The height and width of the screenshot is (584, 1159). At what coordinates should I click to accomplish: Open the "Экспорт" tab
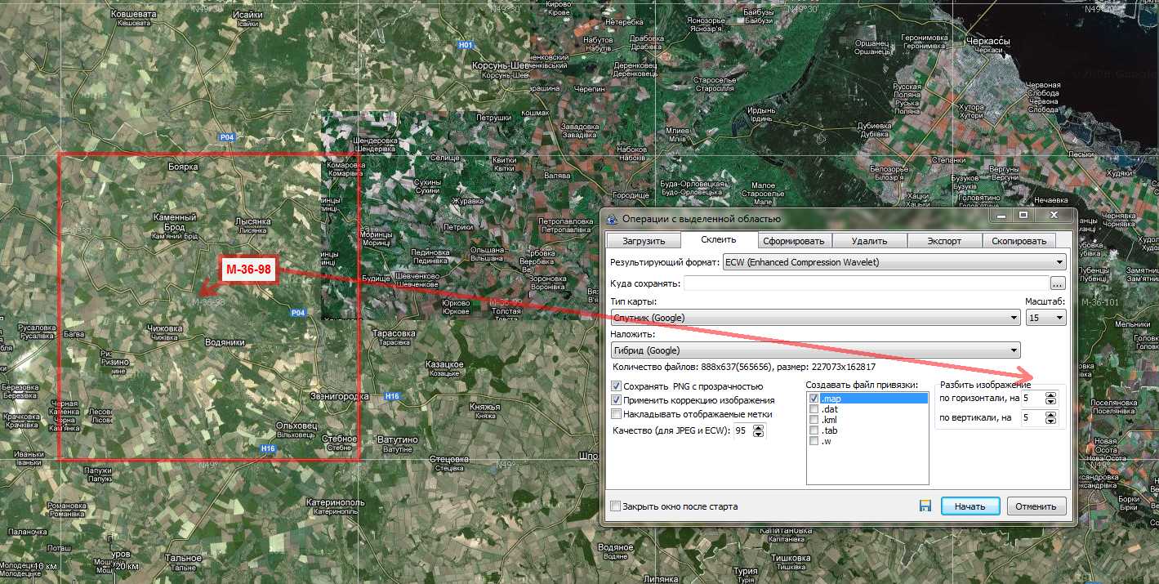pos(944,241)
